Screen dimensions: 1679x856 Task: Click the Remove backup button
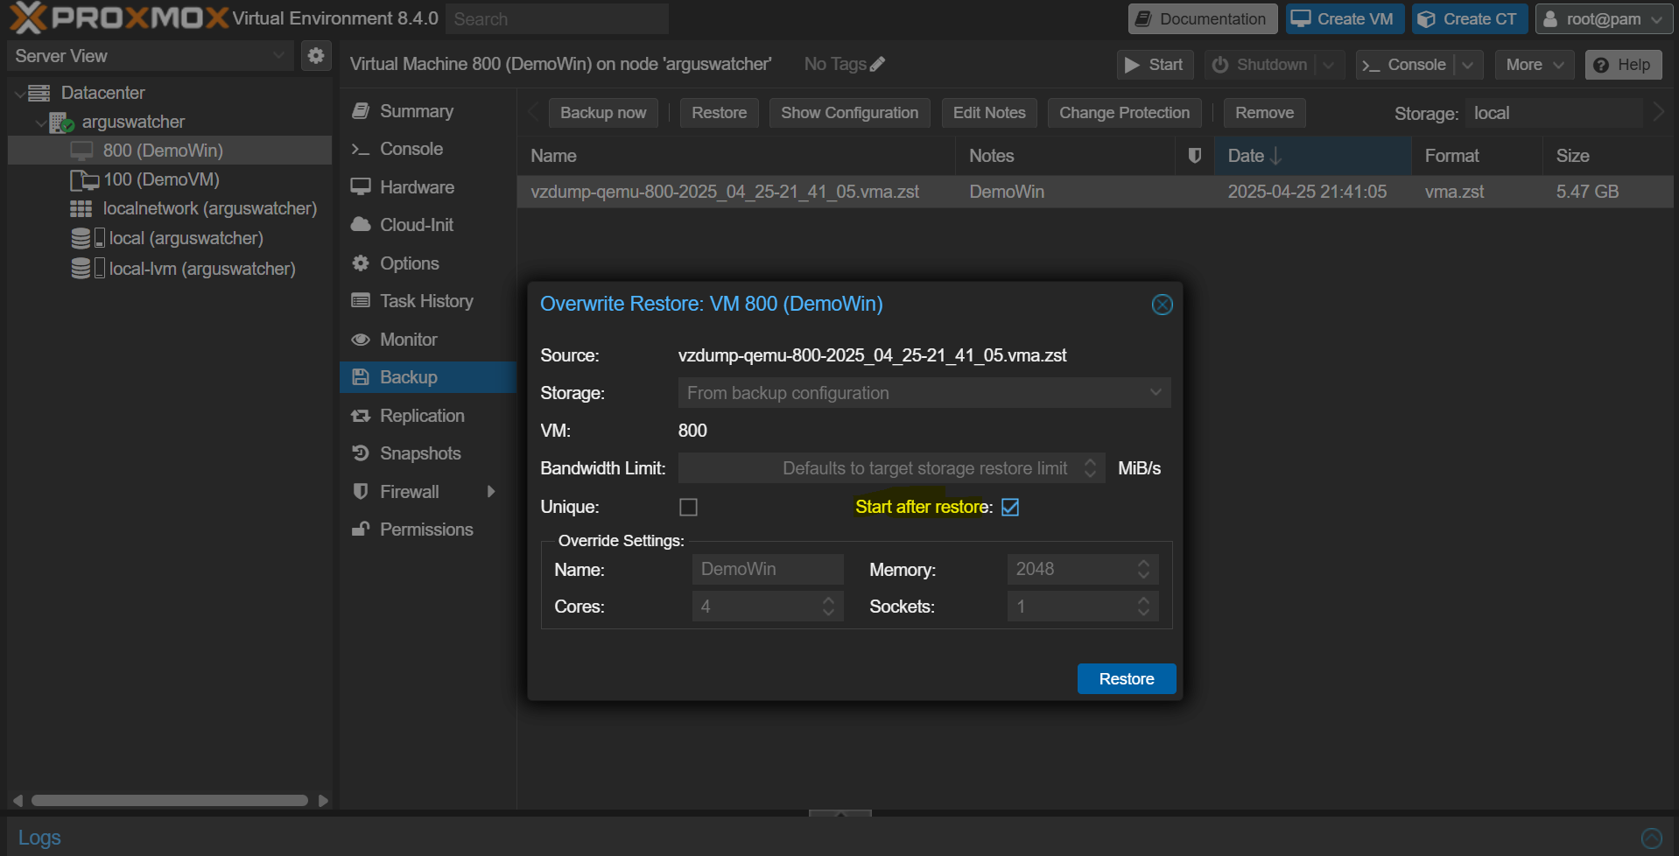[x=1264, y=113]
